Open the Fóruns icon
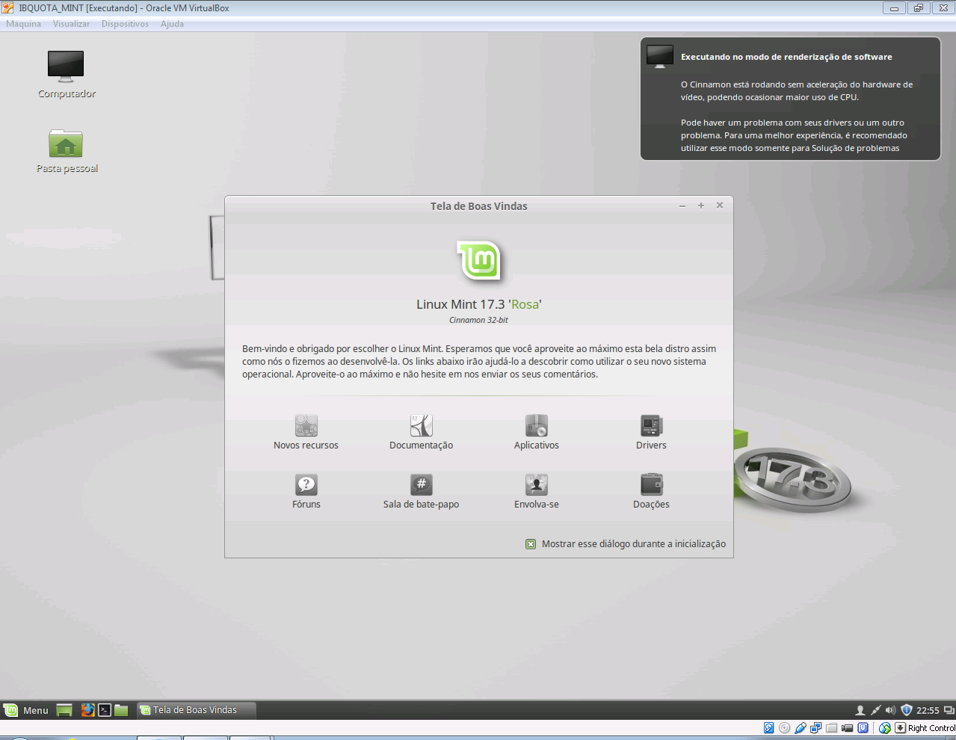The width and height of the screenshot is (956, 740). (x=306, y=484)
